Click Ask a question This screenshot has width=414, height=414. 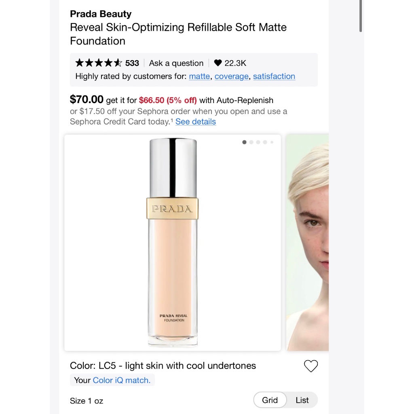click(x=176, y=63)
